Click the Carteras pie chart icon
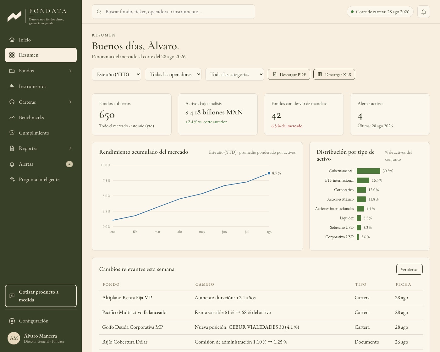The image size is (440, 352). tap(12, 102)
